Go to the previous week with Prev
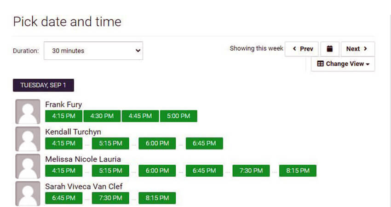391x207 pixels. (302, 49)
